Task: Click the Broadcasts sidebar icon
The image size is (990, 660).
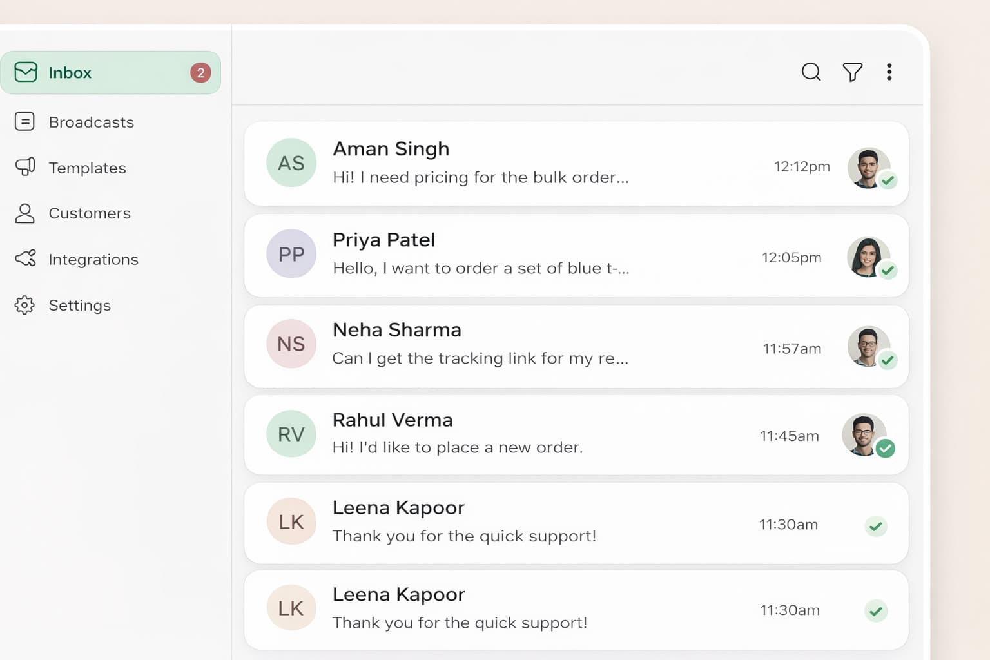Action: tap(24, 121)
